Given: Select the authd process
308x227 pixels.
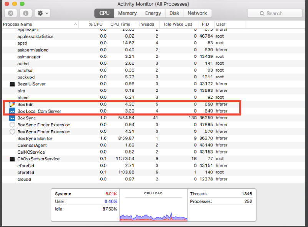Looking at the screenshot, I should [x=23, y=64].
